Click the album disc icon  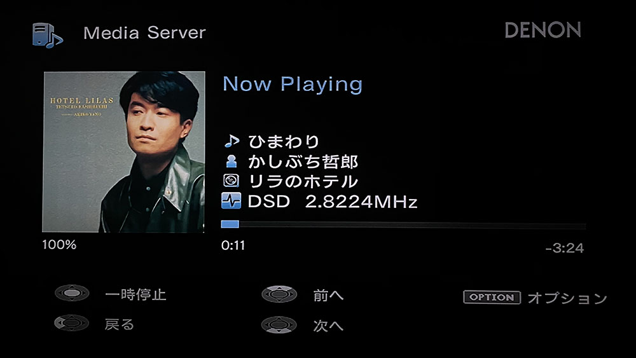tap(232, 181)
